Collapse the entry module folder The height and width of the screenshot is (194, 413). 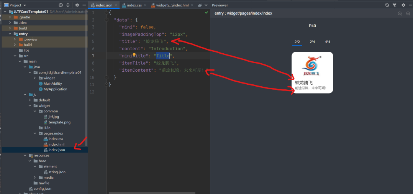tap(10, 34)
